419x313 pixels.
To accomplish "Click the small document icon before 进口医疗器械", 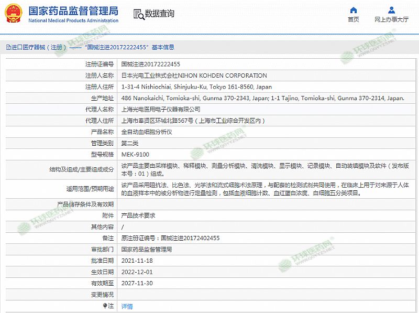I will [x=8, y=47].
